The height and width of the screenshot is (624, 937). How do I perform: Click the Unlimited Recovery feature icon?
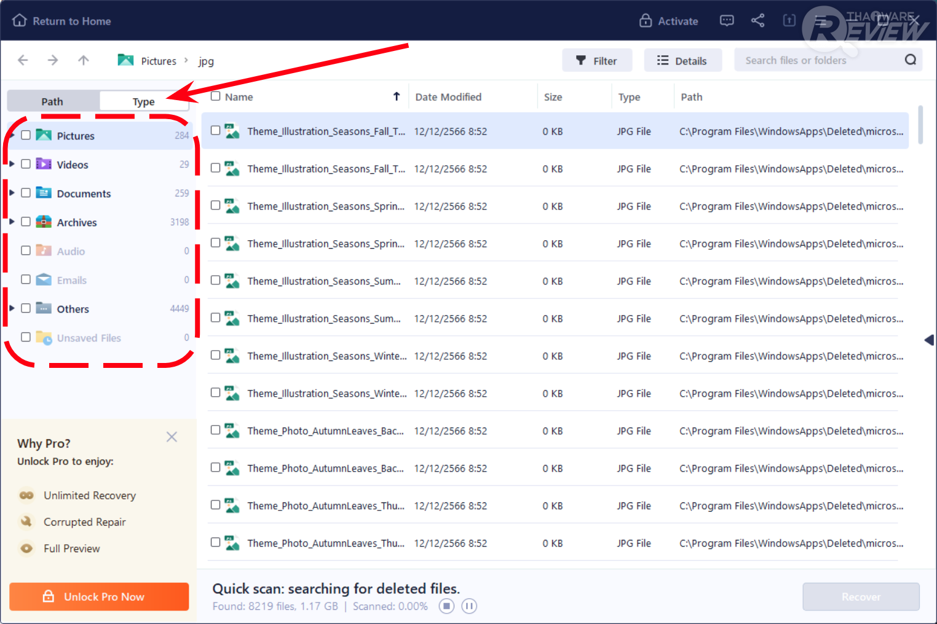tap(26, 495)
